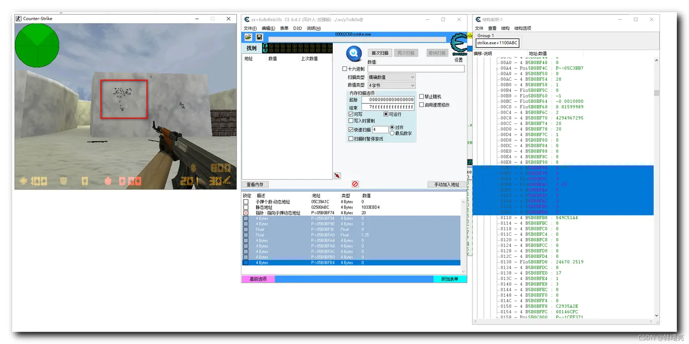Open the 文件(F) menu in Cheat Engine

click(251, 29)
